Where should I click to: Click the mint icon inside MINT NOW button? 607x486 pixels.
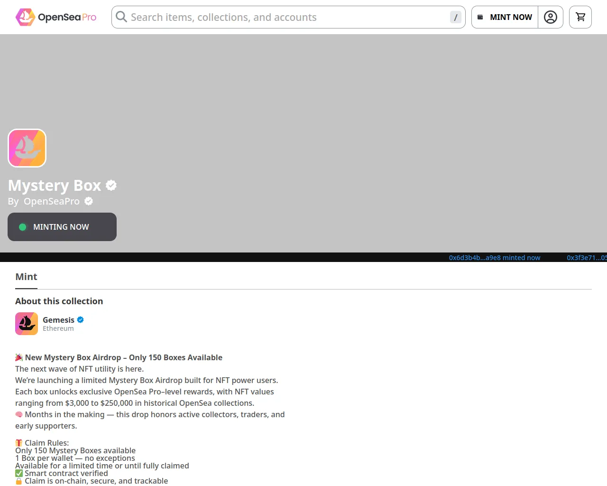point(480,17)
